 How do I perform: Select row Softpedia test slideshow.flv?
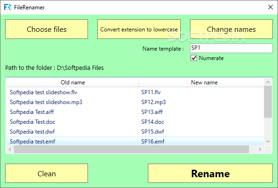tap(135, 92)
